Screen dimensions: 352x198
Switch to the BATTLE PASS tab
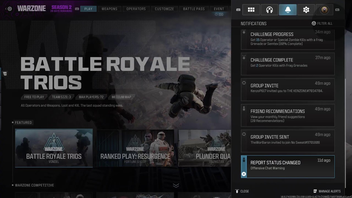tap(194, 9)
